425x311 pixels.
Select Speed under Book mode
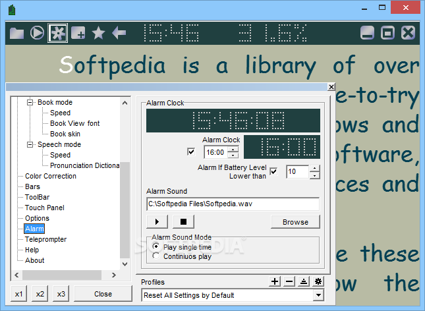pos(60,113)
